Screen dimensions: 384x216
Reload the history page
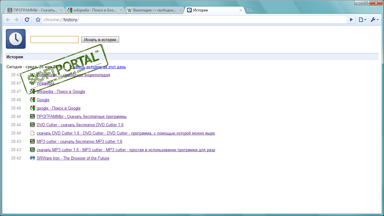(27, 20)
